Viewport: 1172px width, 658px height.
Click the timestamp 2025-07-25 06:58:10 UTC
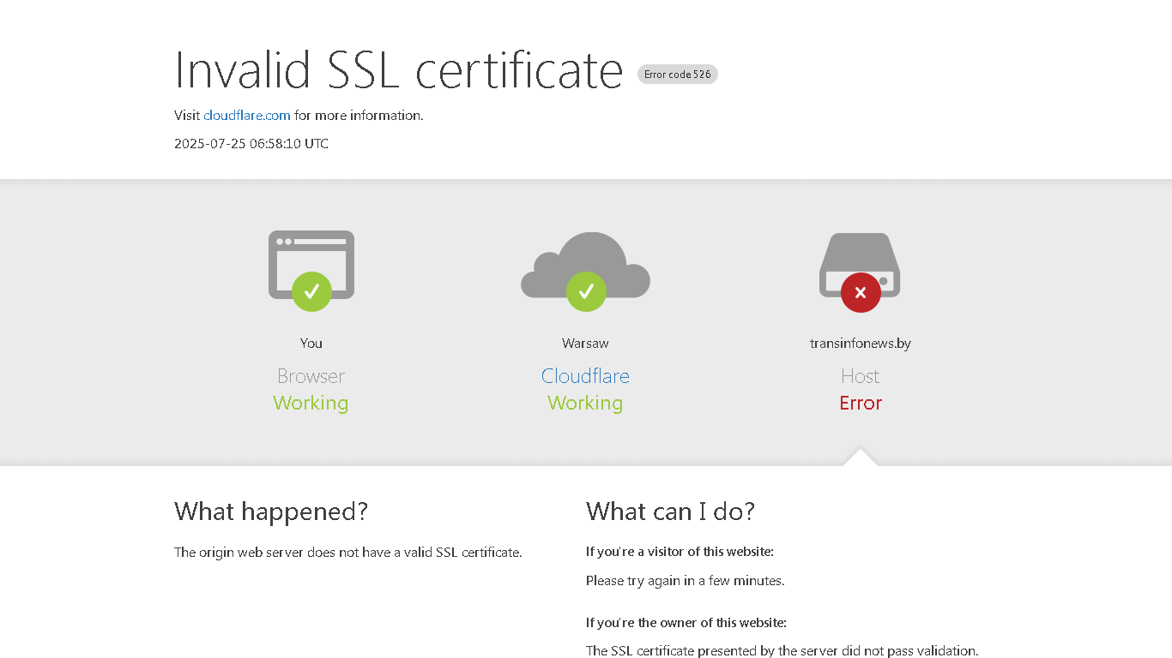point(251,144)
